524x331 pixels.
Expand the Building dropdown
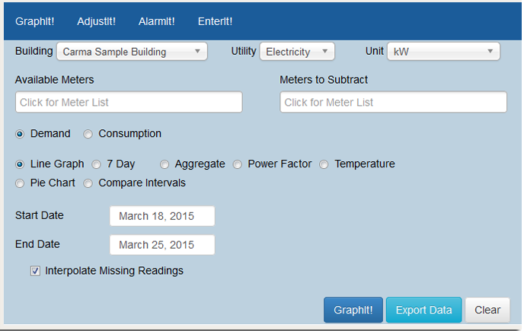pyautogui.click(x=132, y=52)
